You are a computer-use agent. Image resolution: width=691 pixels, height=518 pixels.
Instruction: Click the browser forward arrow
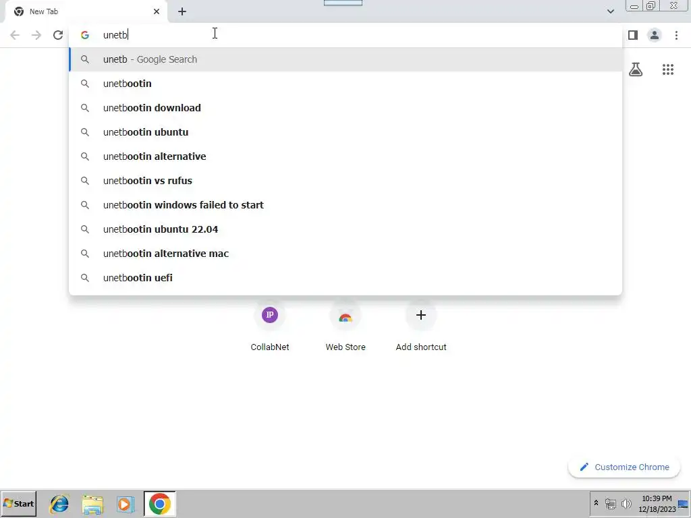coord(36,35)
